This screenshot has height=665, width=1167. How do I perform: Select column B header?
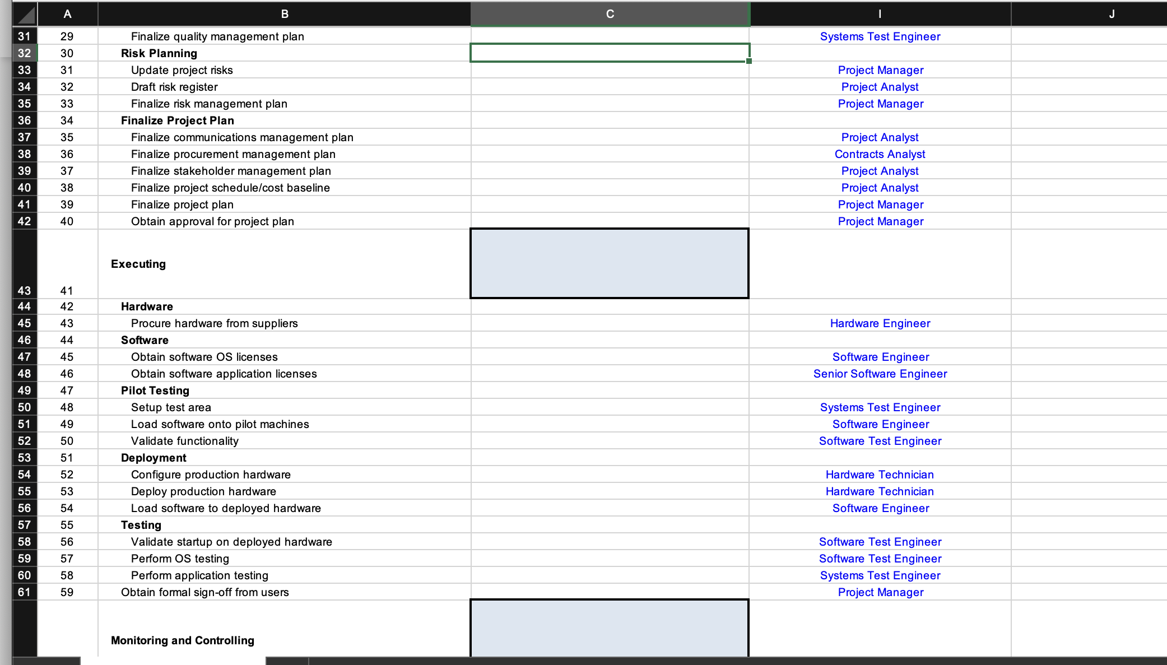(x=285, y=14)
